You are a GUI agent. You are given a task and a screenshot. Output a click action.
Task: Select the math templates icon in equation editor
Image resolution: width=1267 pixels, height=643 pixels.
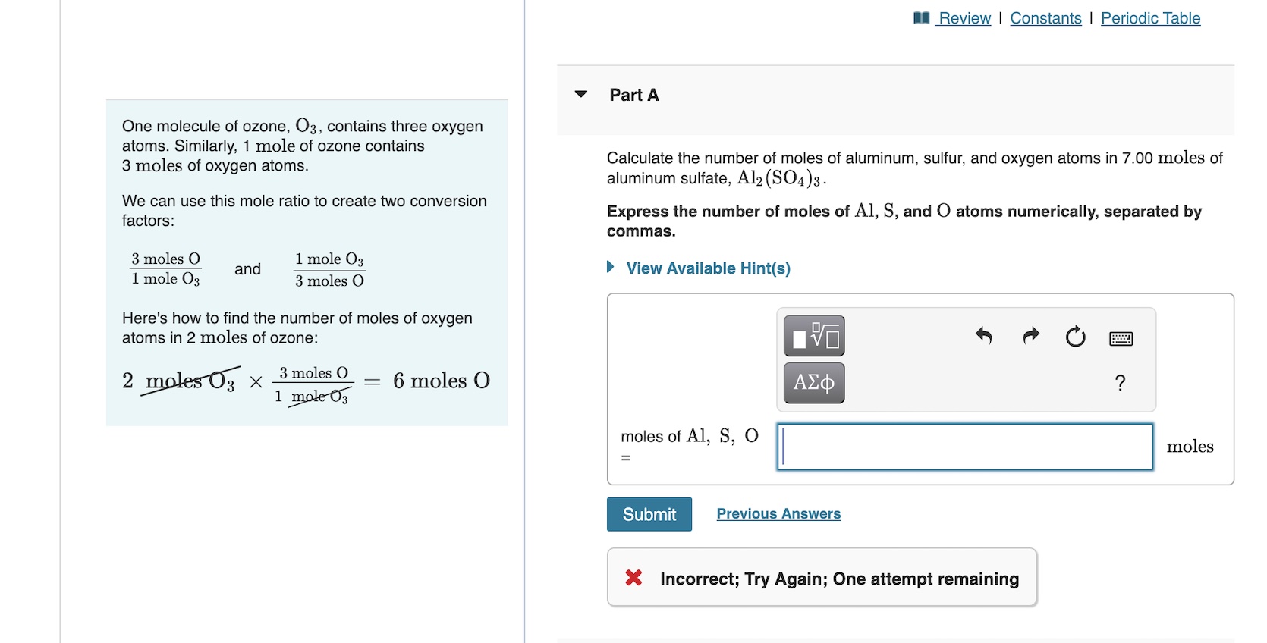click(813, 336)
